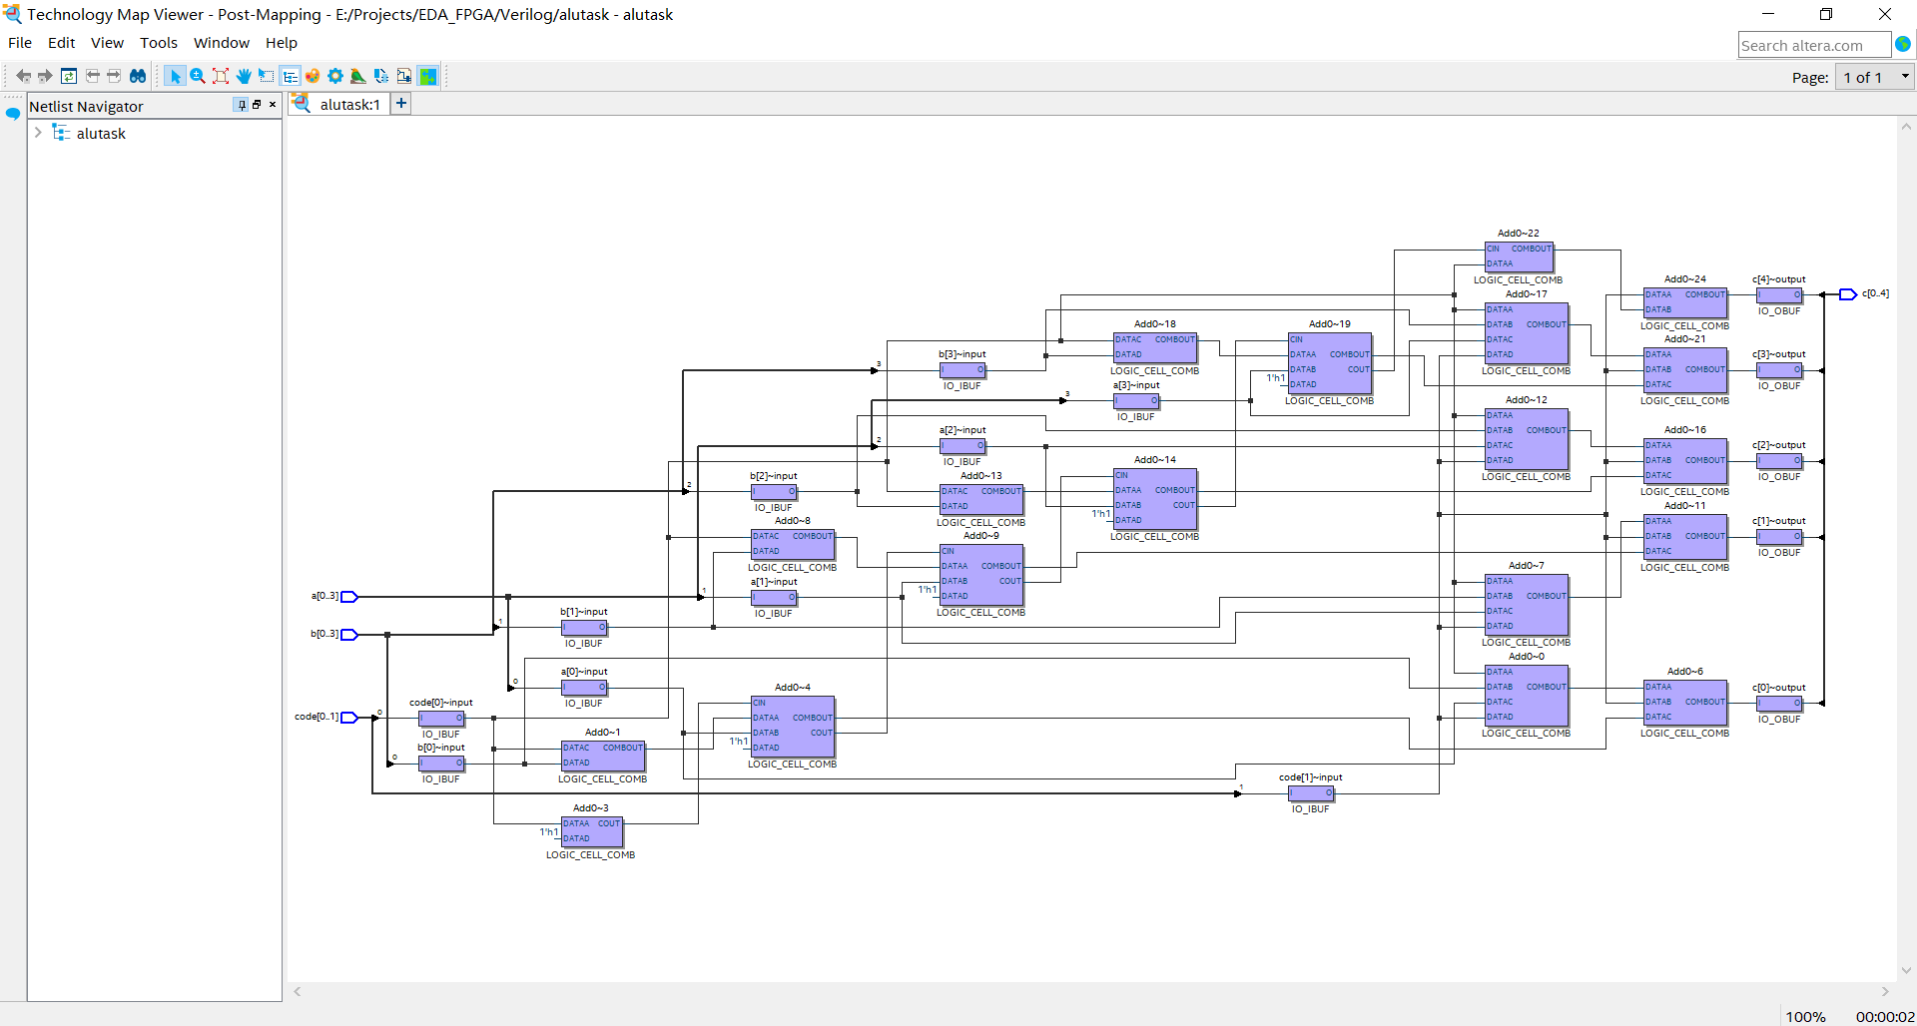Select the Zoom tool
Screen dimensions: 1917x1026
tap(198, 76)
